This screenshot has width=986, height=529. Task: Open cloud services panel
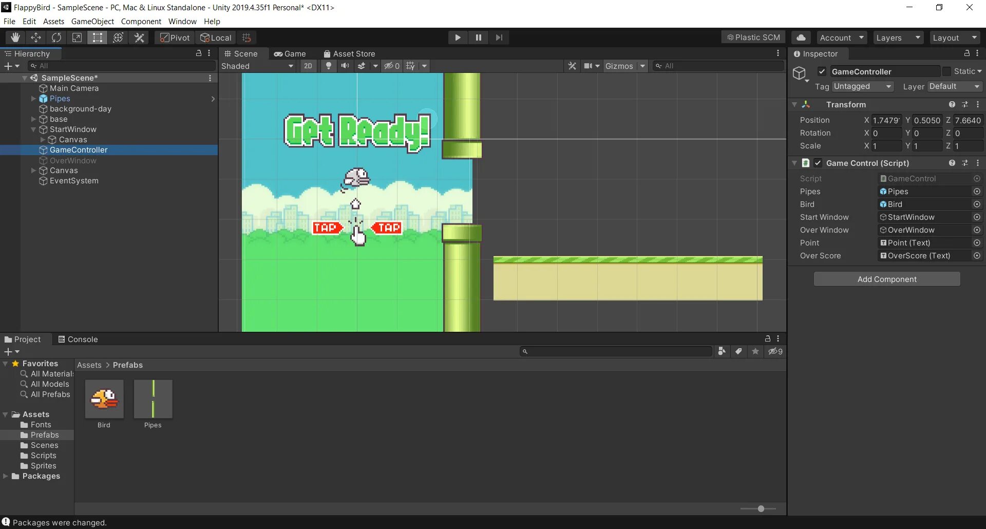tap(801, 37)
